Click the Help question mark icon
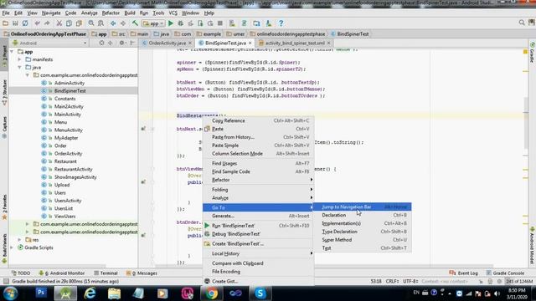Image resolution: width=536 pixels, height=301 pixels. point(281,23)
